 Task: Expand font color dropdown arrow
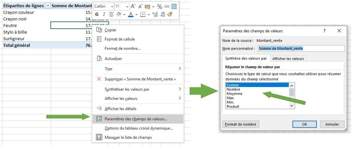(x=136, y=15)
